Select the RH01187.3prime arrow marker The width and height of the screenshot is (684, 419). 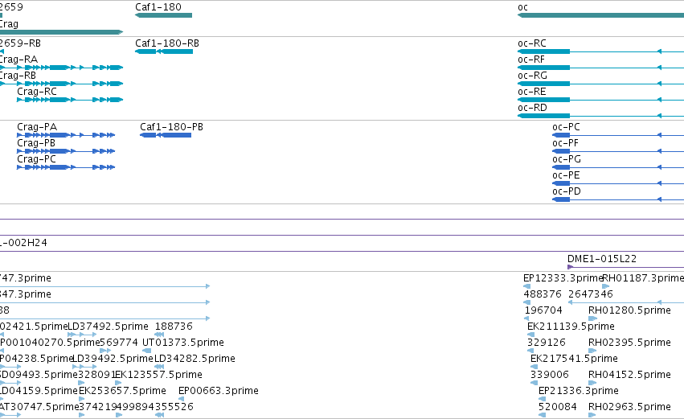(x=605, y=286)
